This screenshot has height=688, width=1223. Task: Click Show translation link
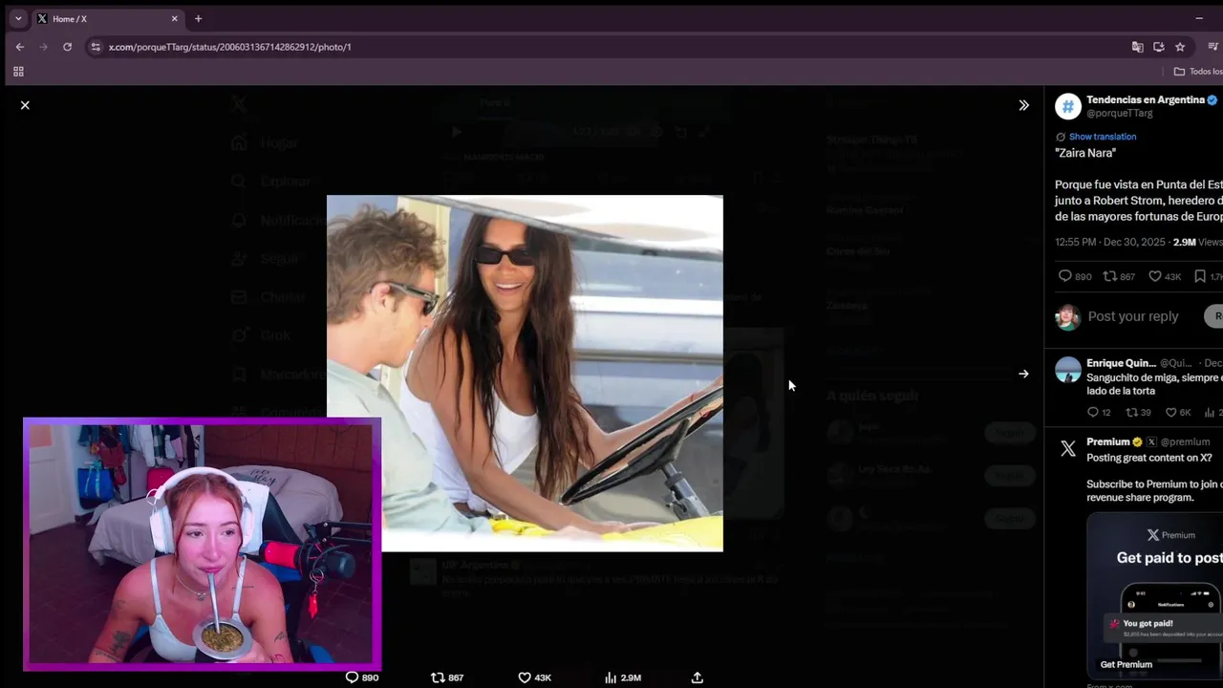click(x=1103, y=137)
